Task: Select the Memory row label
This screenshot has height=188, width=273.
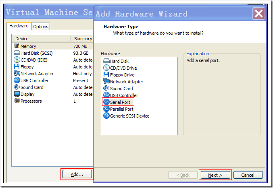Action: pos(28,46)
